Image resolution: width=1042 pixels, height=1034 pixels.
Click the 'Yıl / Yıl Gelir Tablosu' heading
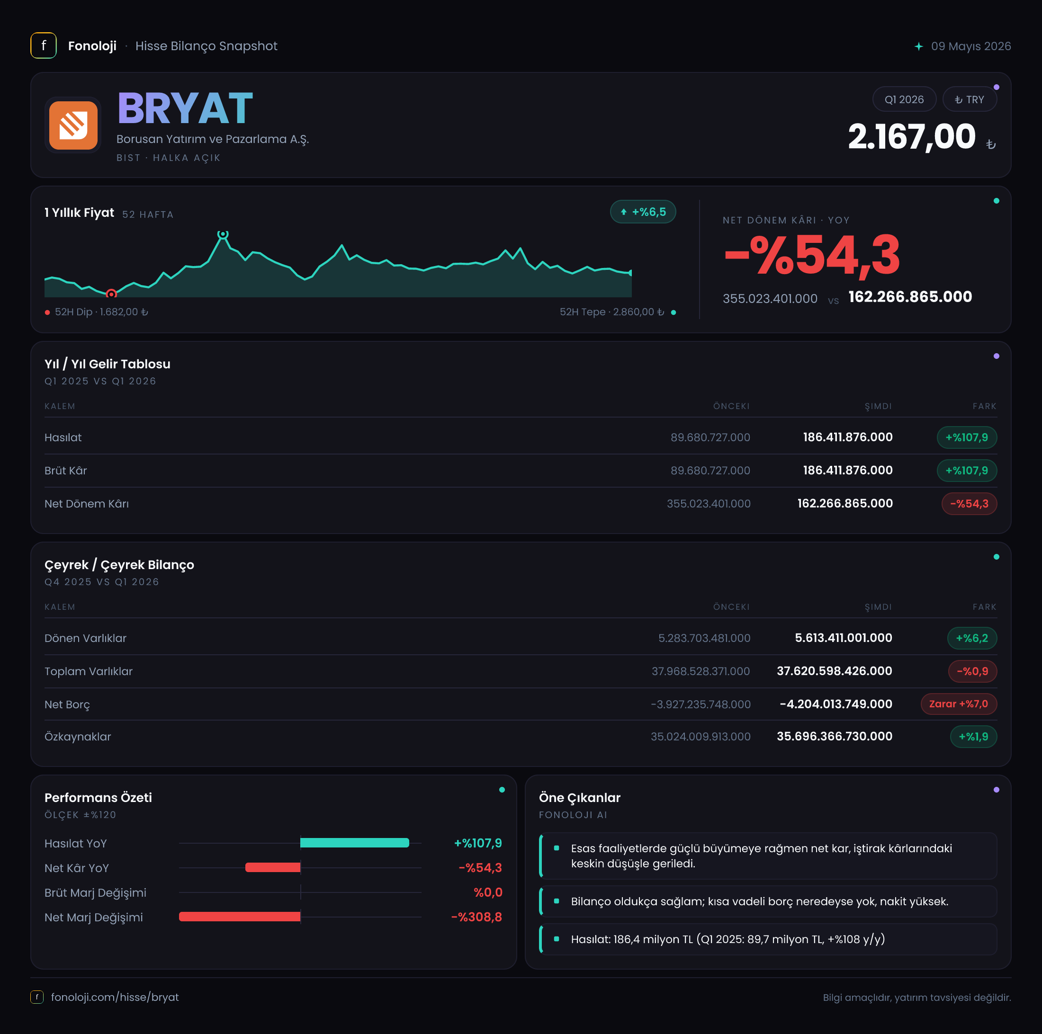[108, 364]
